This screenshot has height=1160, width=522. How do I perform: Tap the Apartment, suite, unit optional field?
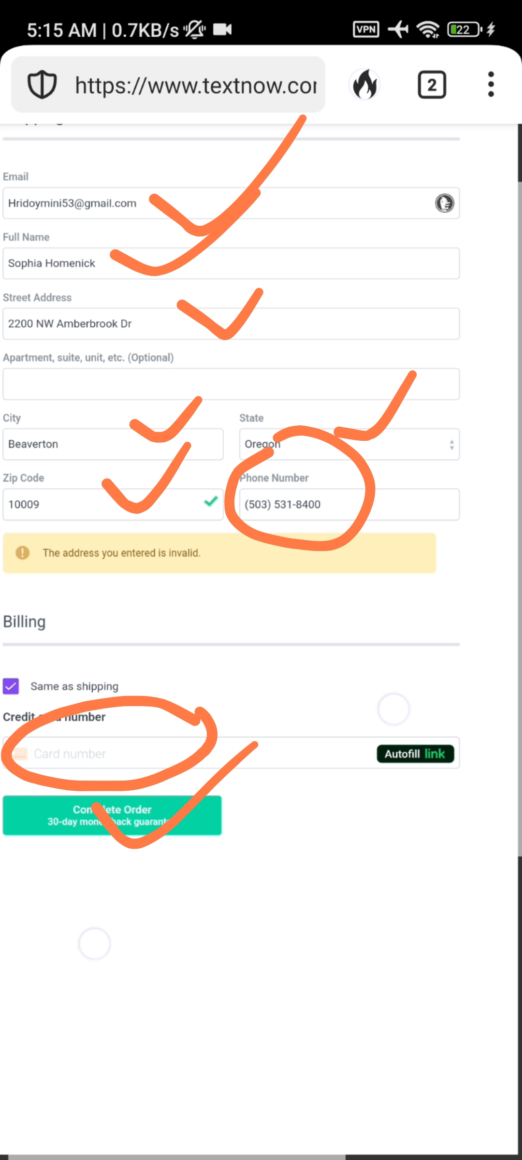click(x=231, y=384)
